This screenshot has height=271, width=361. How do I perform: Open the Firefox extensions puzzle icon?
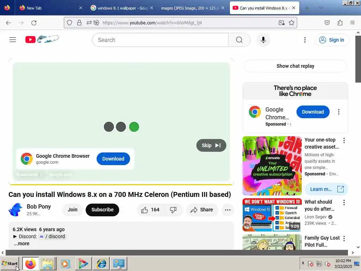point(340,23)
